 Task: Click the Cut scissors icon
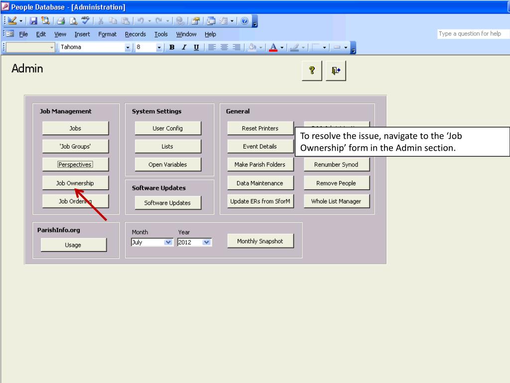(x=101, y=21)
